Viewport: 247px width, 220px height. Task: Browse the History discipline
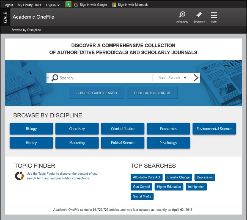coord(31,143)
